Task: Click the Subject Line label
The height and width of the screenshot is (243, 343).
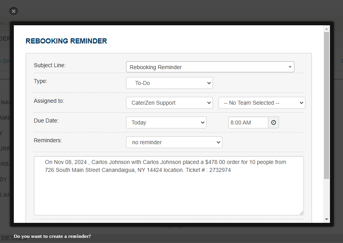Action: [50, 65]
